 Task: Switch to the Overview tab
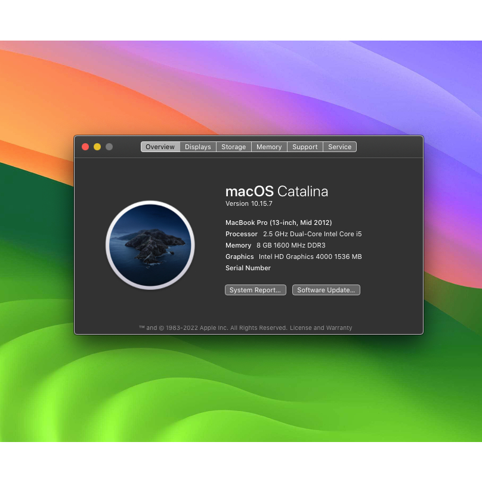coord(160,147)
